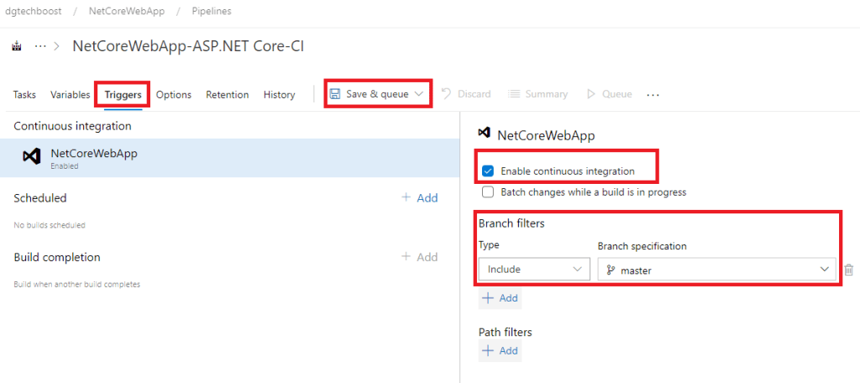
Task: Expand the Include type dropdown
Action: [533, 270]
